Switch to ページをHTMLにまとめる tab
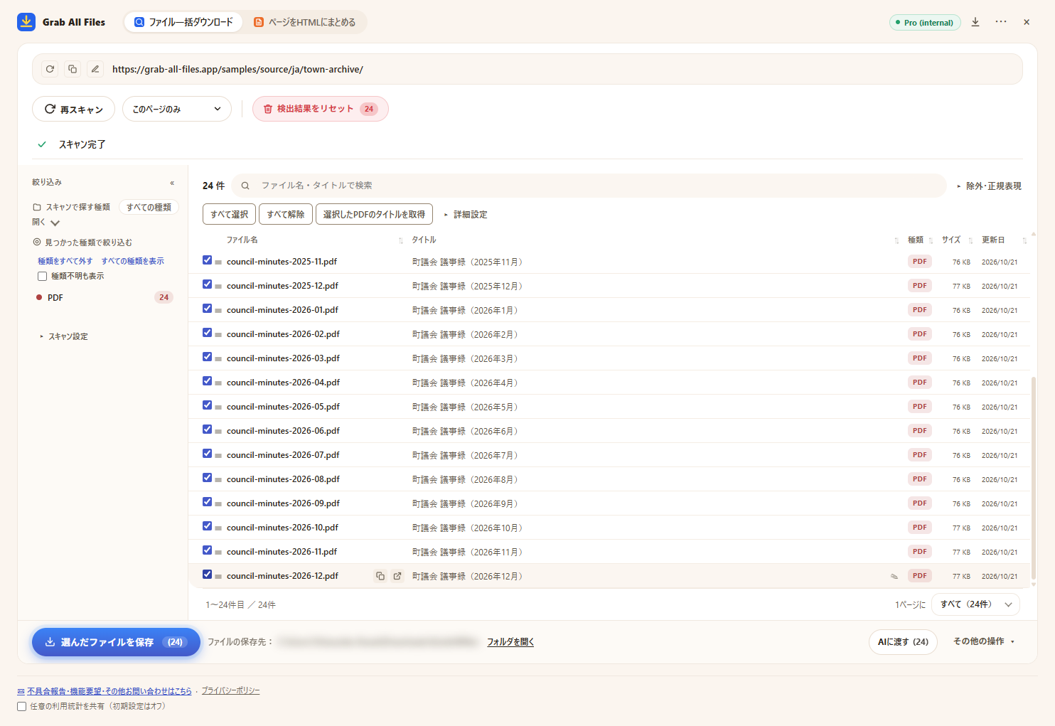The image size is (1055, 726). pos(305,22)
